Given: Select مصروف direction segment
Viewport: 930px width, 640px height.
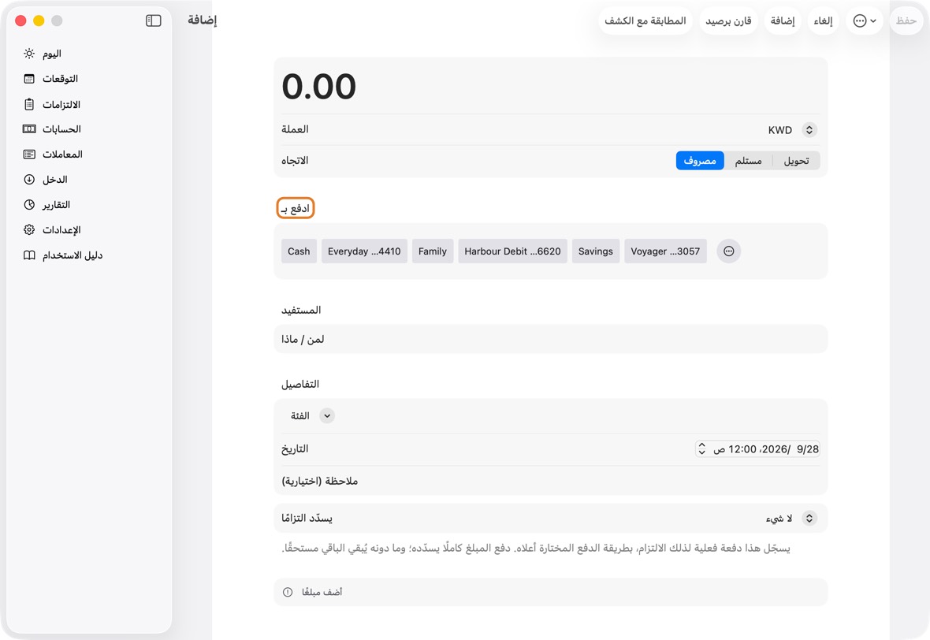Looking at the screenshot, I should 700,161.
